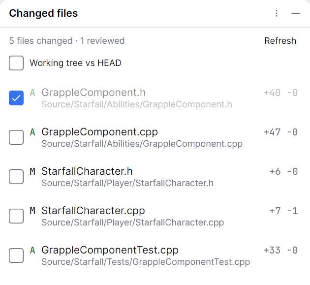
Task: Click the Refresh button
Action: pos(280,41)
